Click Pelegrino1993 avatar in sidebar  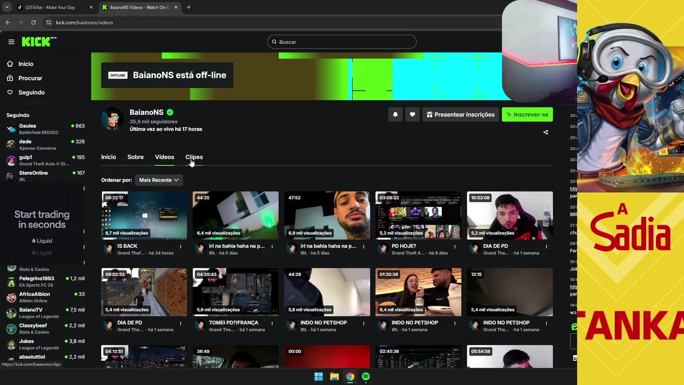[x=11, y=282]
